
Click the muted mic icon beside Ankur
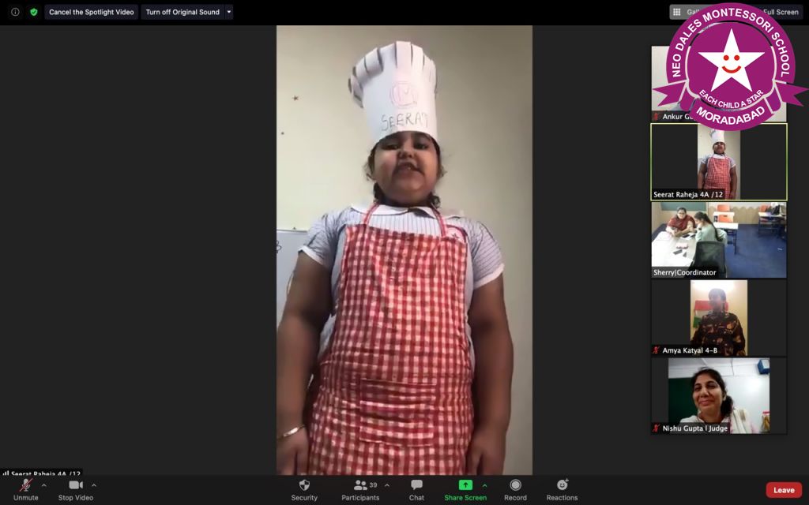(x=657, y=117)
